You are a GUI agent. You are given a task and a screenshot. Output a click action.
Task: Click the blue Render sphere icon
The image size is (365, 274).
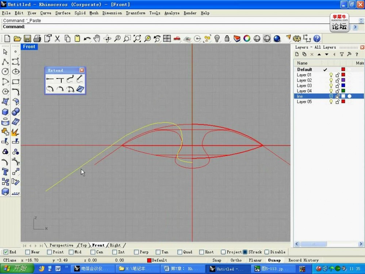[x=277, y=38]
